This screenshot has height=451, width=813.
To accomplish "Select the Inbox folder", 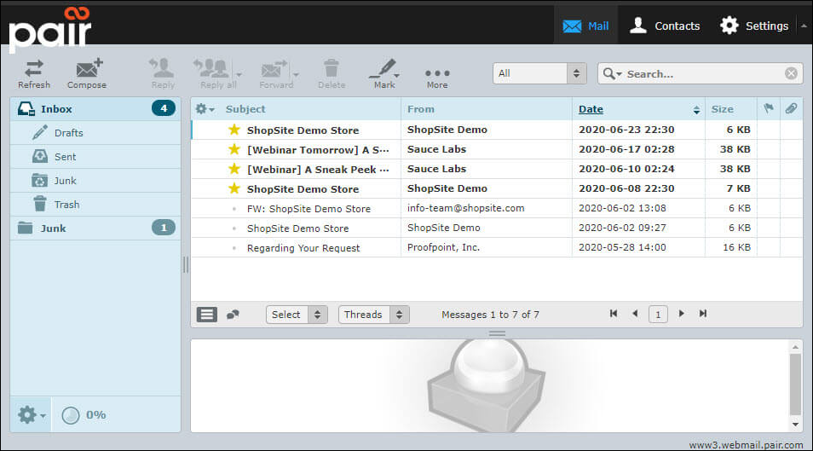I will (x=95, y=109).
